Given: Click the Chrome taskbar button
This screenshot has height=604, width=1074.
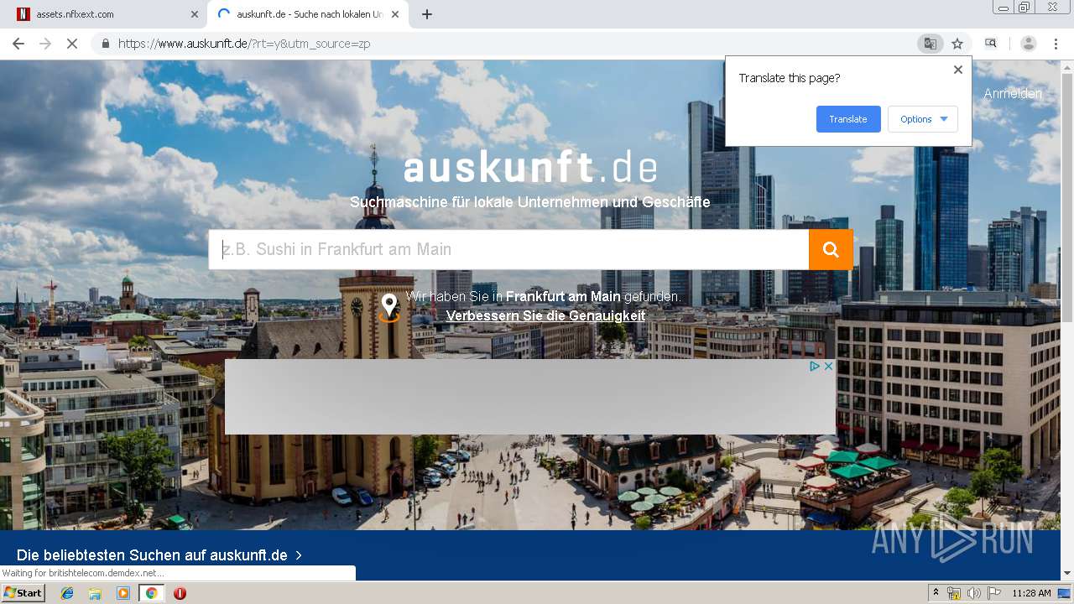Looking at the screenshot, I should pos(151,593).
